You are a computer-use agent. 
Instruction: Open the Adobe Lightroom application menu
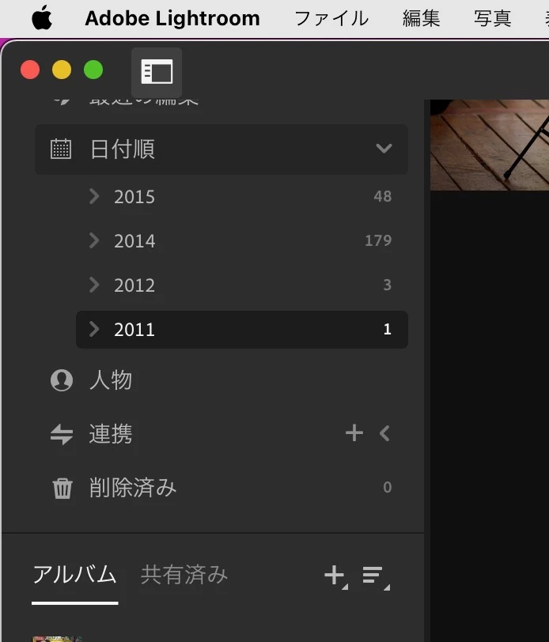point(172,18)
